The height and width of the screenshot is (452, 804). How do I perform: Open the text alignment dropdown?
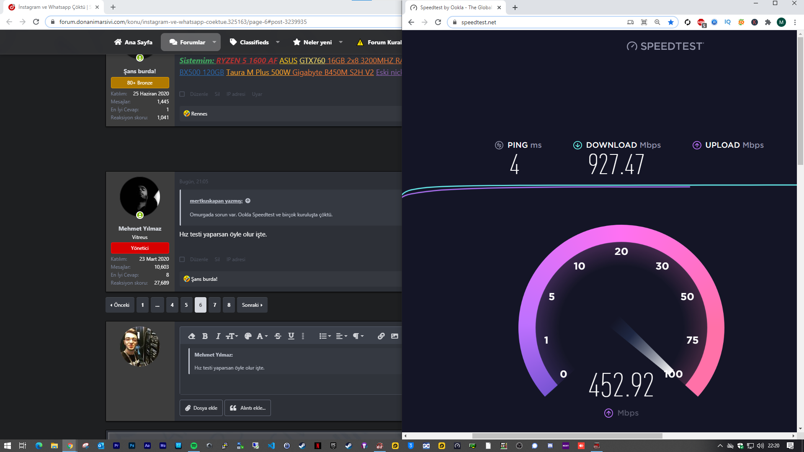tap(342, 336)
